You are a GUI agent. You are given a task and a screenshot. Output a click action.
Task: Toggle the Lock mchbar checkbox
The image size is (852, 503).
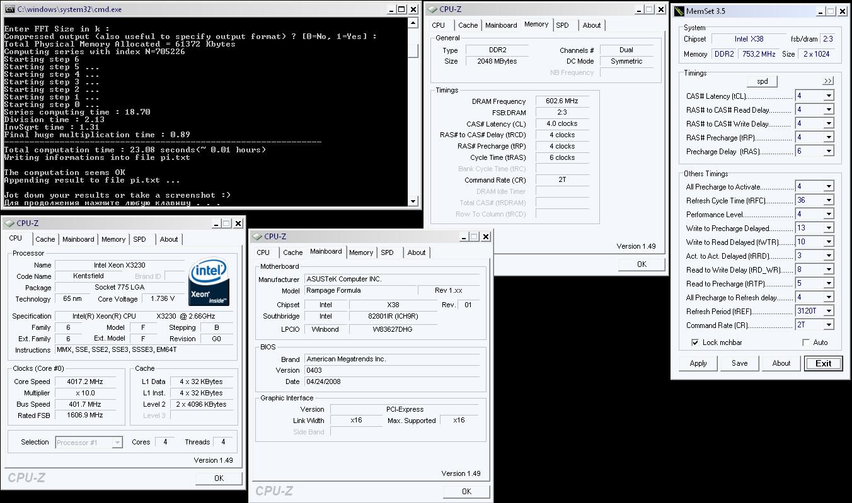695,342
